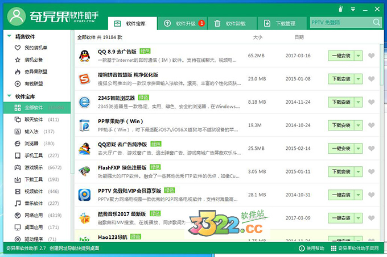This screenshot has height=257, width=387.
Task: Favorite PP苹果助手 with heart
Action: (371, 125)
